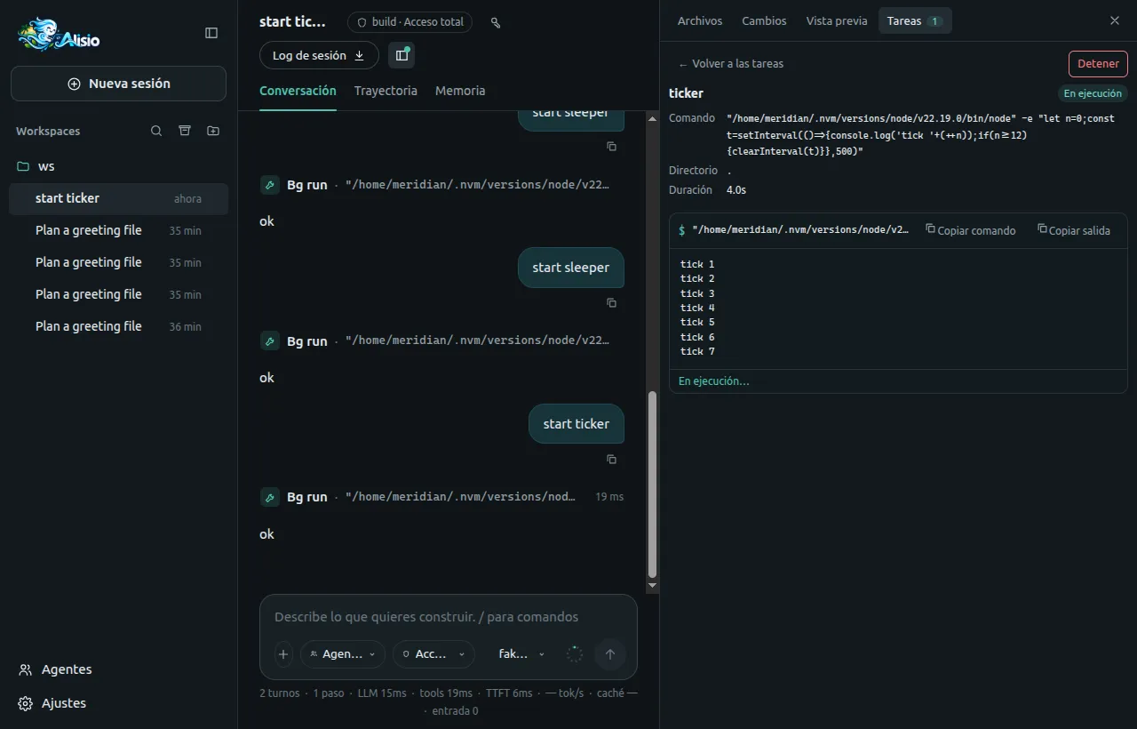The height and width of the screenshot is (729, 1137).
Task: Toggle the side panel layout button
Action: click(x=402, y=55)
